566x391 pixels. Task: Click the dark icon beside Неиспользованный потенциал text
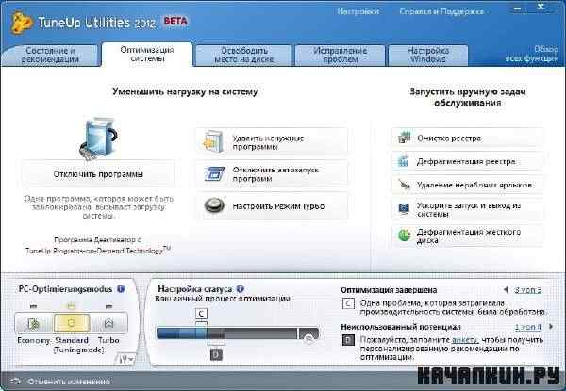coord(348,340)
